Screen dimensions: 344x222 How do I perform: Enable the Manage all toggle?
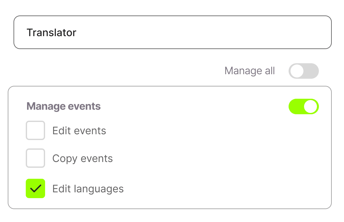point(303,71)
